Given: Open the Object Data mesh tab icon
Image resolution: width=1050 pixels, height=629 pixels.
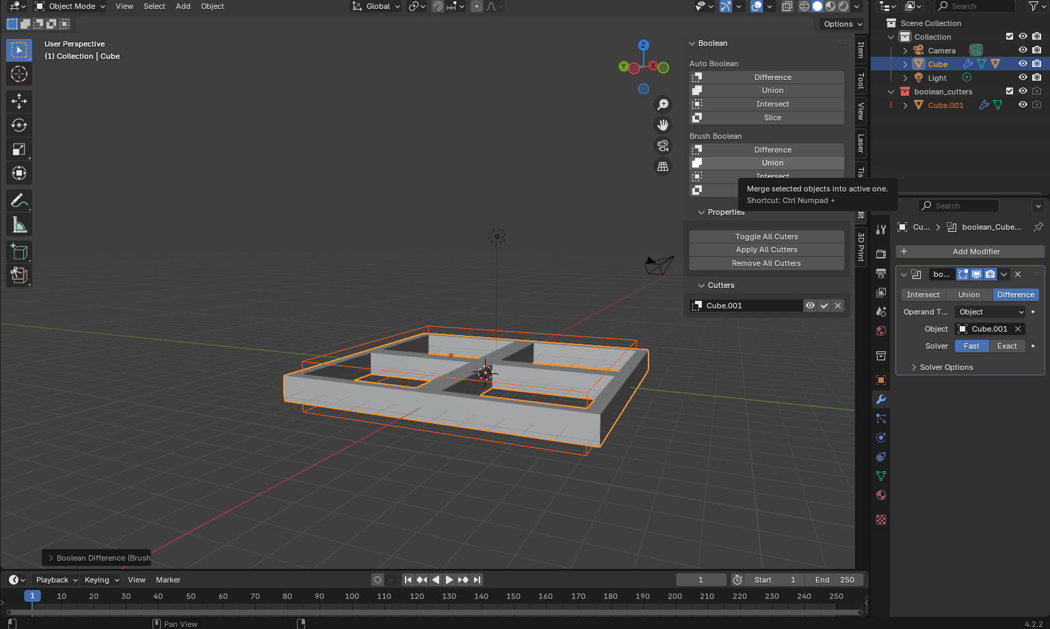Looking at the screenshot, I should point(881,476).
